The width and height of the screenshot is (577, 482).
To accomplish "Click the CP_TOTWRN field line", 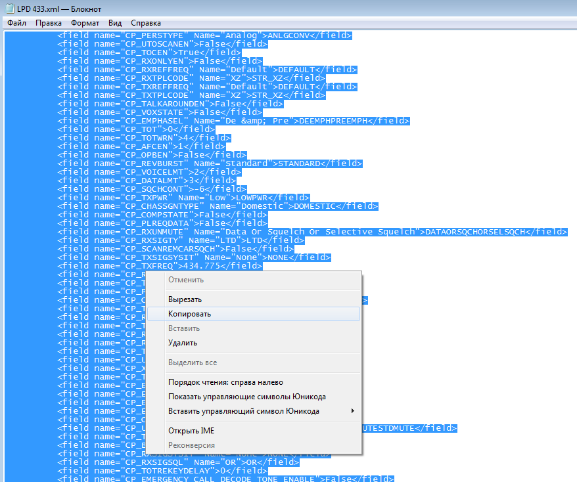I will click(x=144, y=138).
